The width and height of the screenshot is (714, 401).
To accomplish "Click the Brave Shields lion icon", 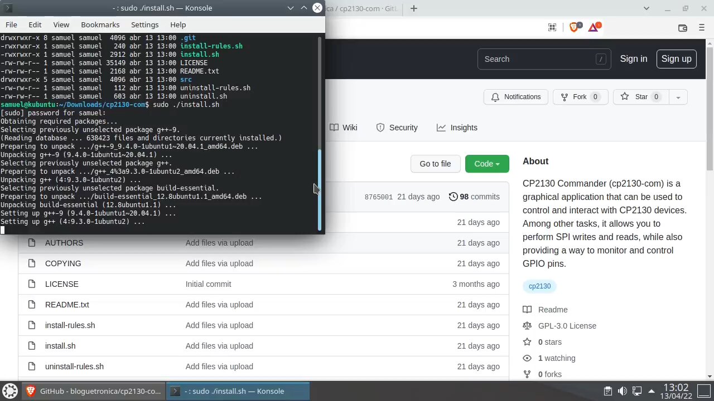I will point(574,27).
